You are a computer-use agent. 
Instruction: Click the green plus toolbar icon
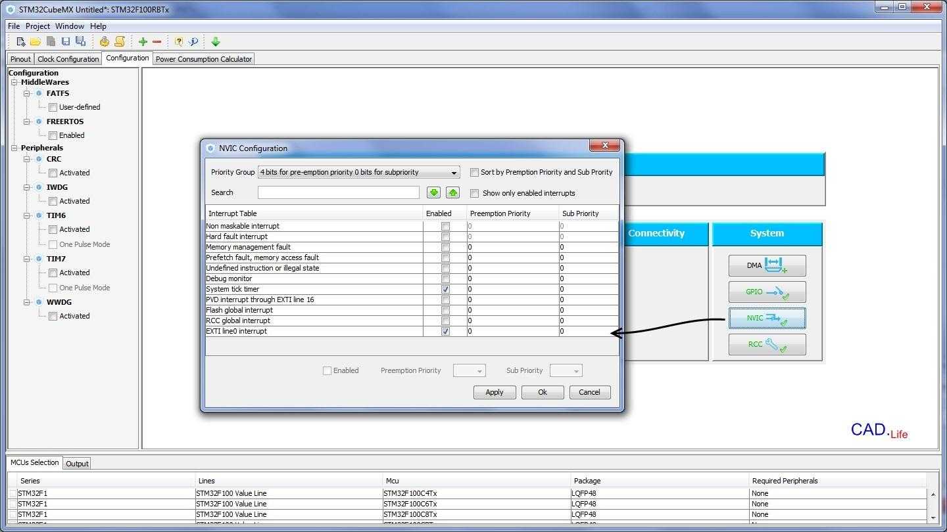143,41
